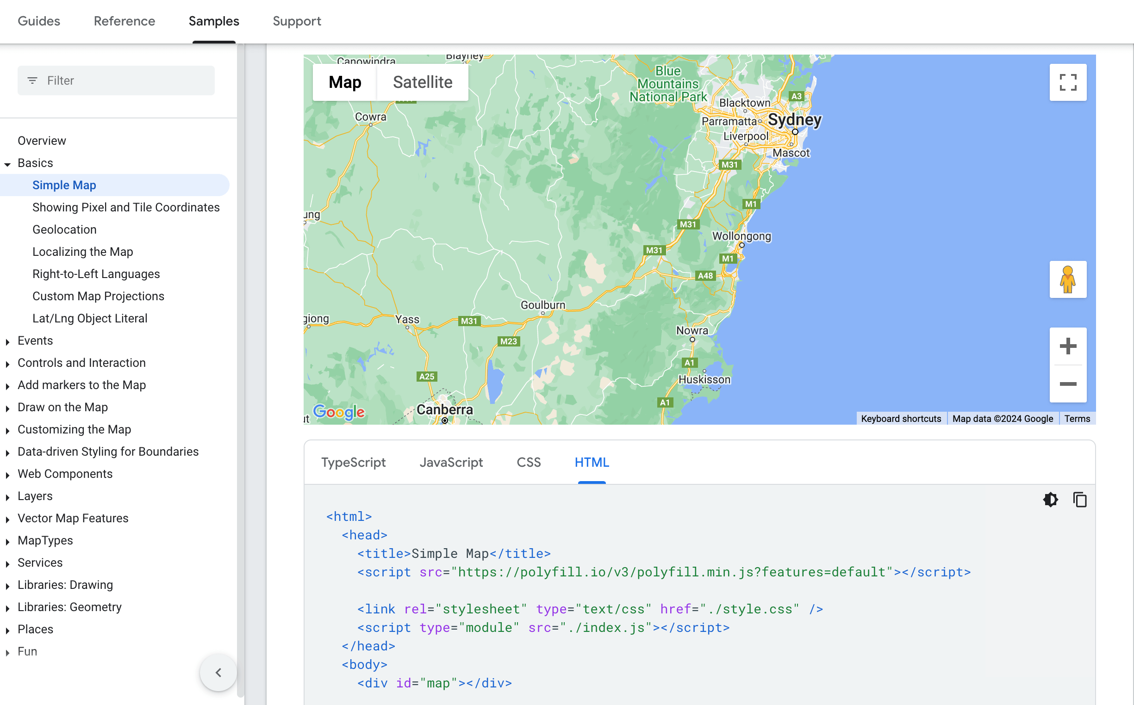Screen dimensions: 1134x705
Task: Toggle fullscreen view on the map
Action: click(x=1067, y=82)
